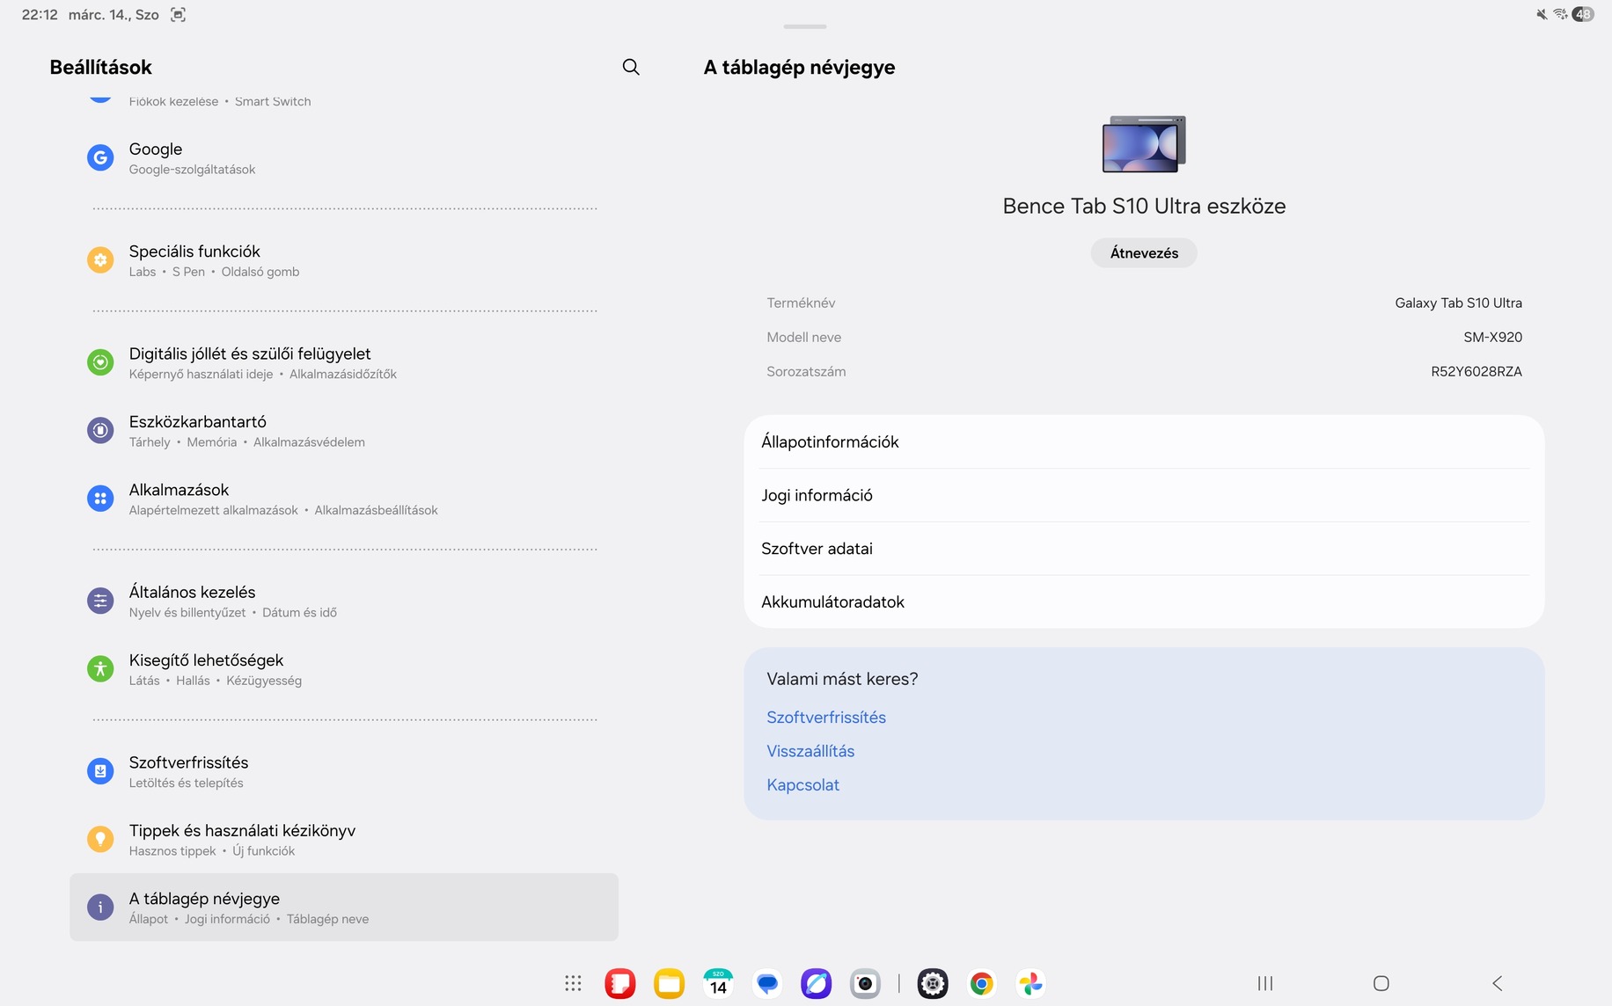Tap the Eszközkarbantartó device care icon
This screenshot has width=1612, height=1006.
tap(100, 430)
